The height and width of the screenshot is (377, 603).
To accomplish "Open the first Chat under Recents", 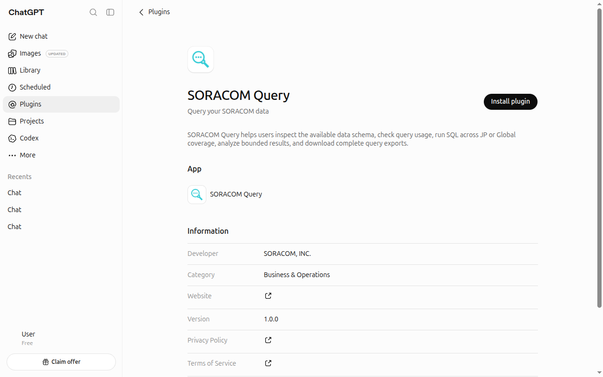I will (x=61, y=193).
